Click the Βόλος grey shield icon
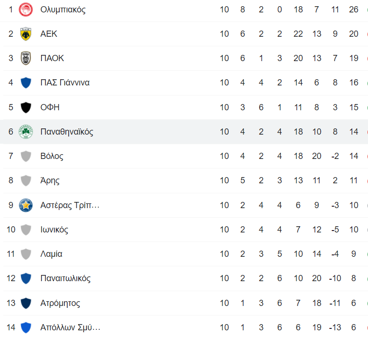Image resolution: width=368 pixels, height=337 pixels. pyautogui.click(x=26, y=156)
